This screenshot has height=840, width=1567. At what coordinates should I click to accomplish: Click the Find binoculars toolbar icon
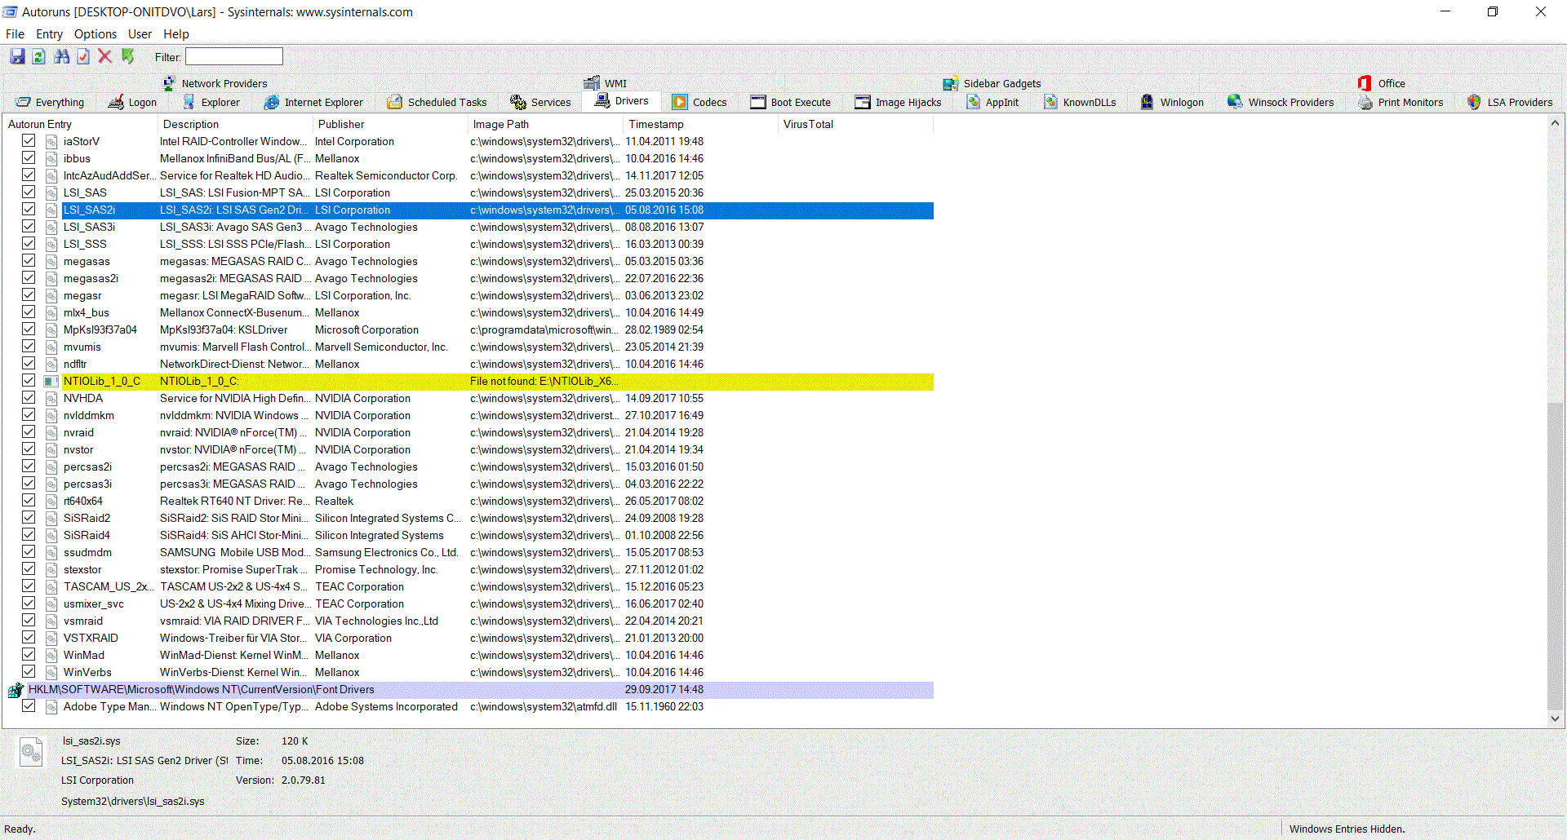(61, 56)
